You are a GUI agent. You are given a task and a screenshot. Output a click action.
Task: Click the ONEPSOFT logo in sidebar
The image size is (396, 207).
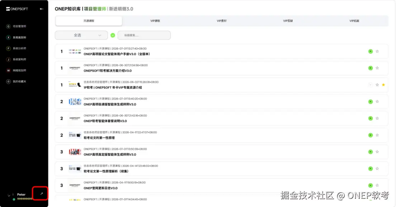click(17, 9)
